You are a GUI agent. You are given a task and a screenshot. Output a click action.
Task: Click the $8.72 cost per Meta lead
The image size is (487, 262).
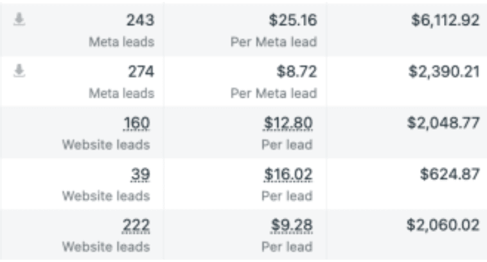click(296, 72)
